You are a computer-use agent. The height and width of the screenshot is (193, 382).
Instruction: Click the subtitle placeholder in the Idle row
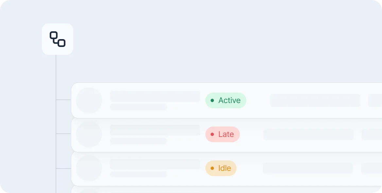[x=138, y=174]
